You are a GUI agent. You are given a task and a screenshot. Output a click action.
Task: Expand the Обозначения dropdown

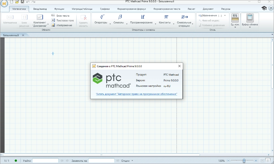click(225, 16)
